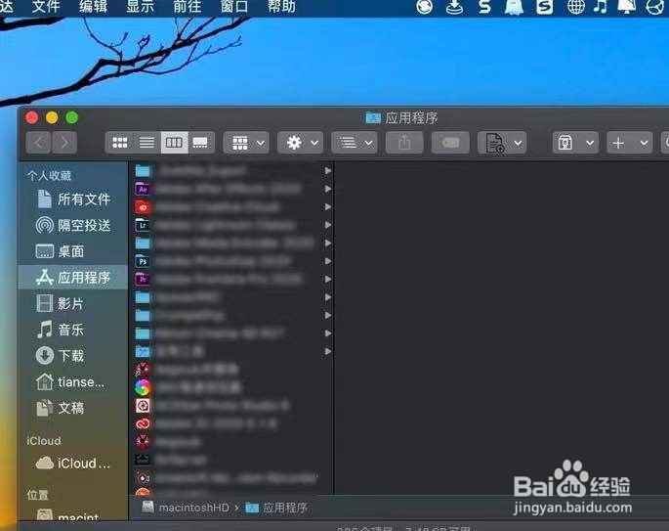Click the ghost icon in the menu bar
Viewport: 669px width, 531px height.
click(x=514, y=7)
